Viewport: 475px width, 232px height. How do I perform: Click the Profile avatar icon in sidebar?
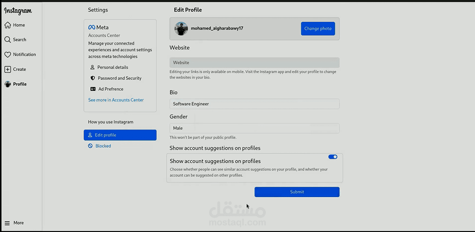7,84
